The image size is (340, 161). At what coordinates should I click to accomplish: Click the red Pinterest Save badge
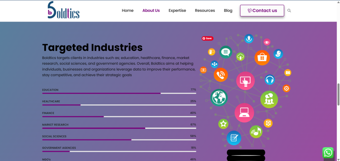[x=208, y=38]
